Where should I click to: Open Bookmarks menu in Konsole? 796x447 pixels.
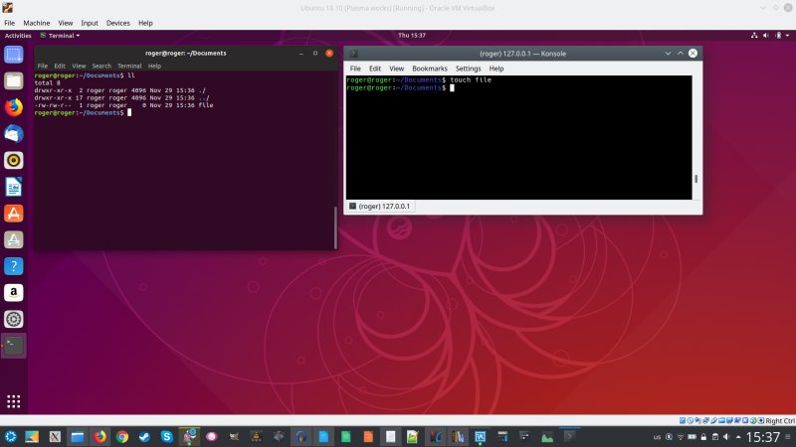point(430,69)
